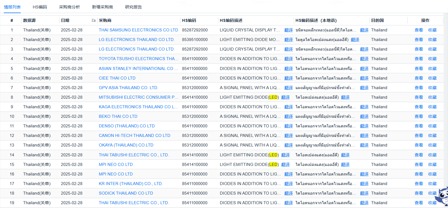Screen dimensions: 448x208
Task: Open the 研究报告 tab
Action: [x=133, y=7]
